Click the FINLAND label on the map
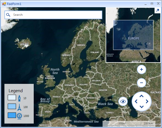 pyautogui.click(x=95, y=52)
